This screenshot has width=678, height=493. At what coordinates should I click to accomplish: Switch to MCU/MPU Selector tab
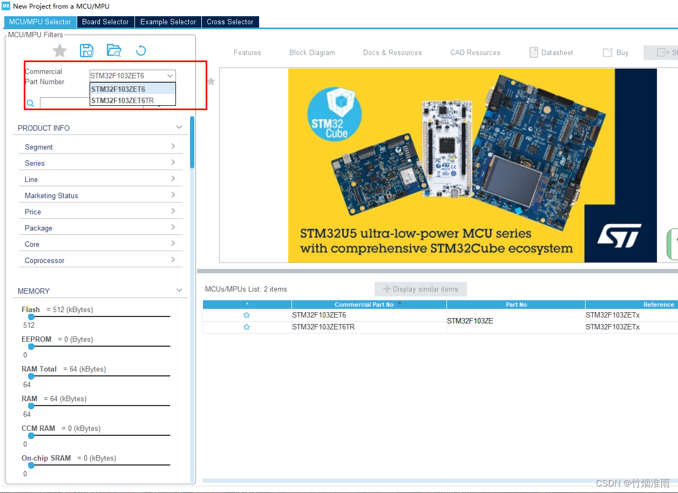tap(40, 22)
